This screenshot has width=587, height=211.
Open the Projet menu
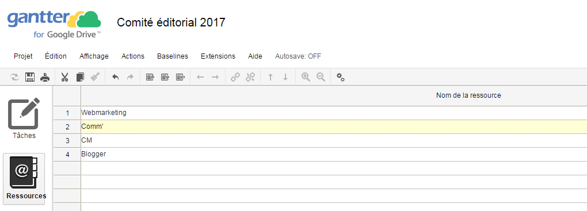[x=23, y=56]
